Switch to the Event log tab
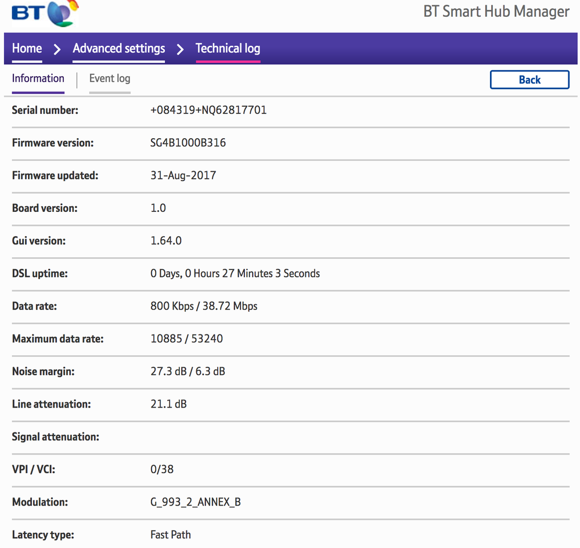 (x=110, y=78)
